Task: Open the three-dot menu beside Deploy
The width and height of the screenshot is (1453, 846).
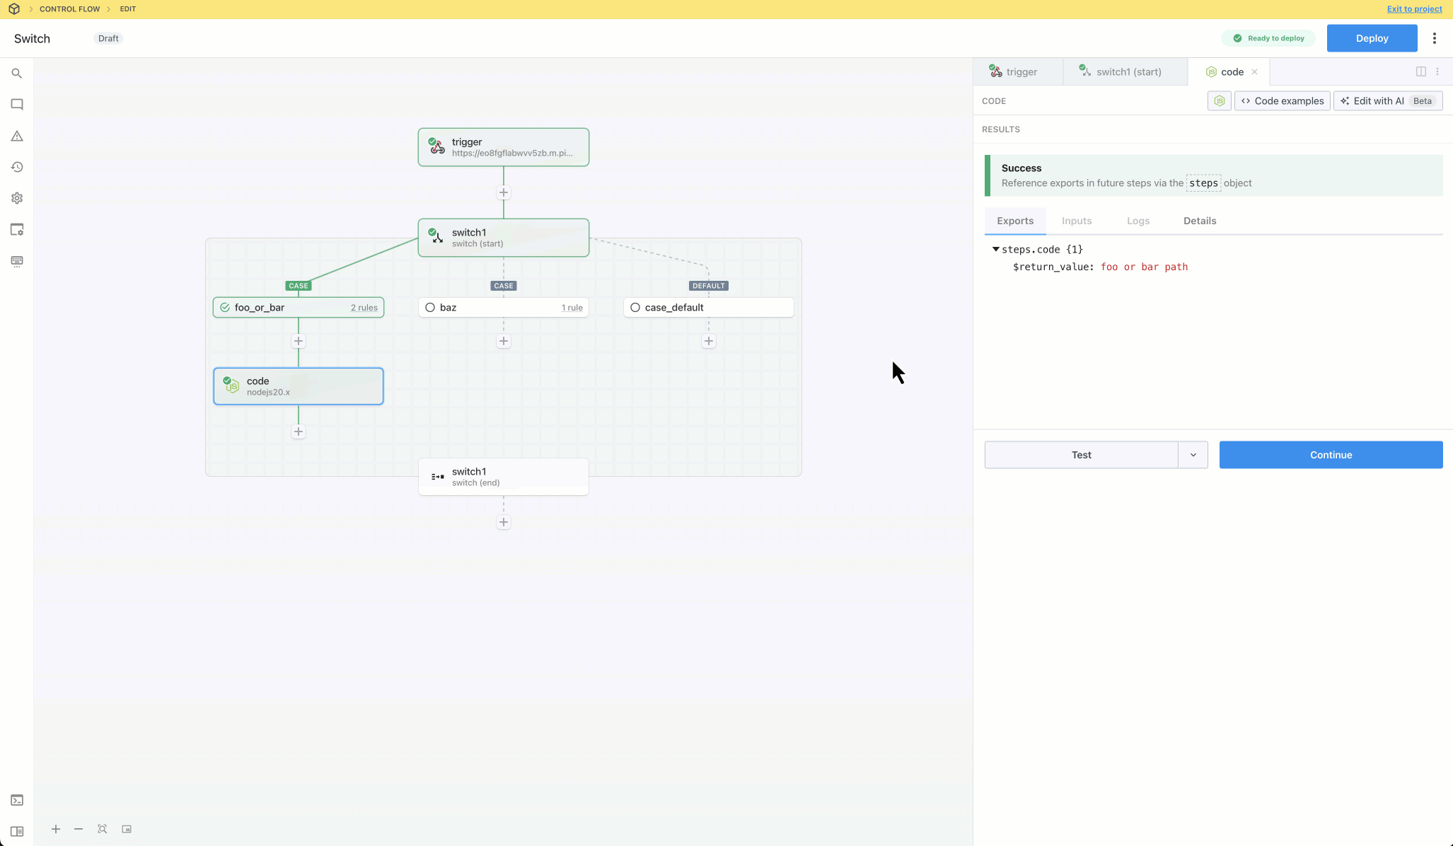Action: pos(1435,38)
